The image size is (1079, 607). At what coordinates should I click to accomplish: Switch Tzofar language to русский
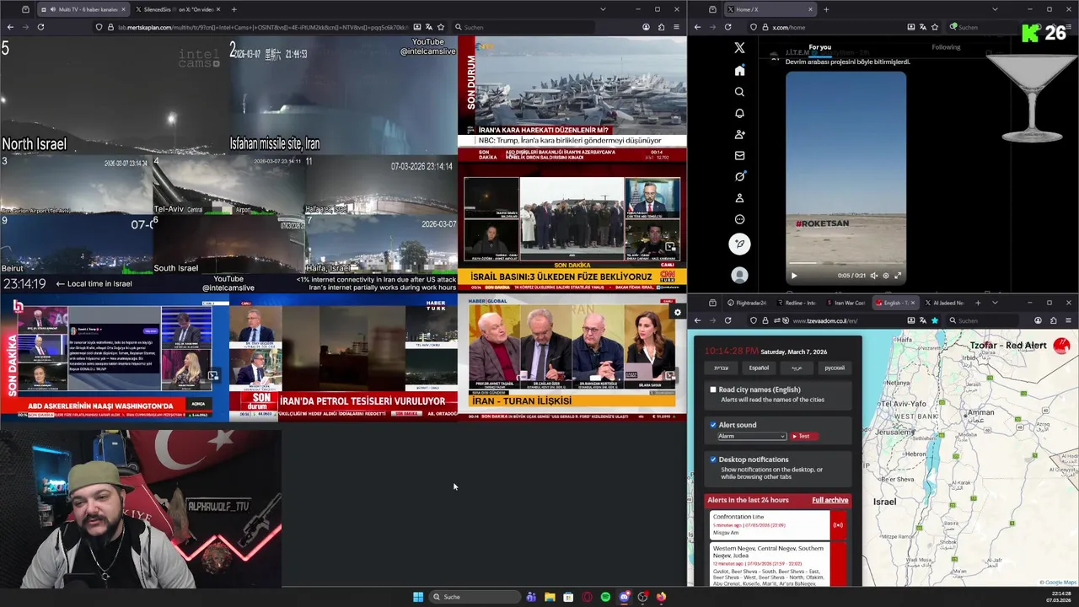coord(834,368)
